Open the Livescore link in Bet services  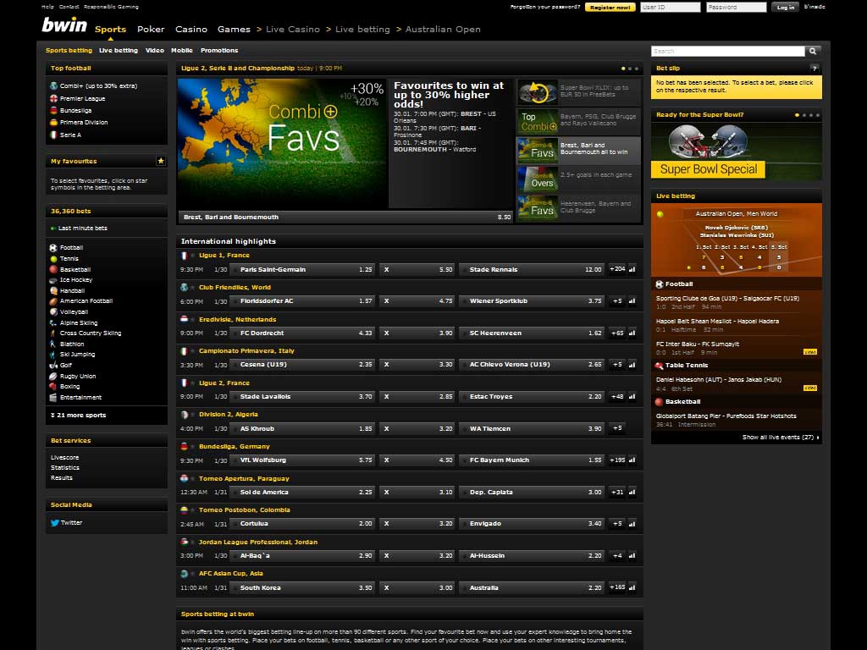tap(64, 458)
